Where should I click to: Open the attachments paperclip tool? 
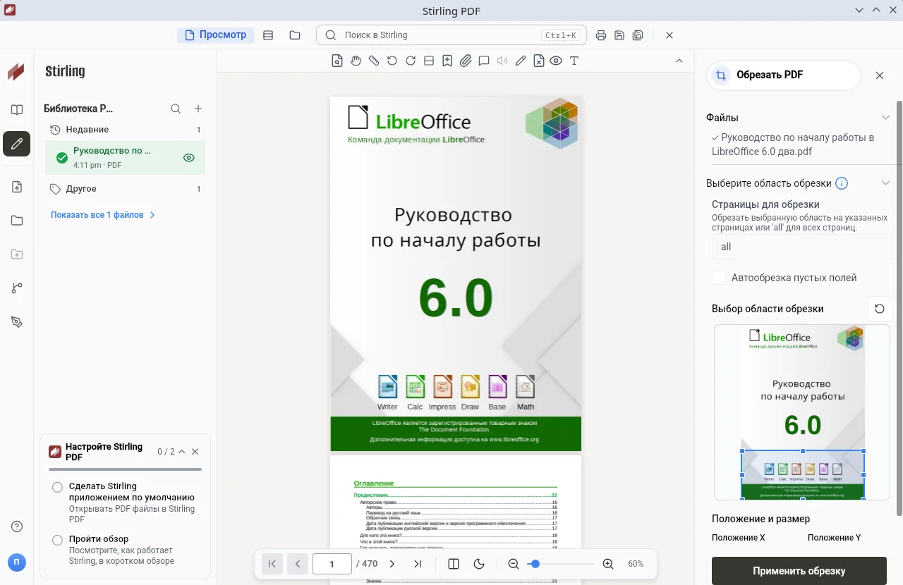tap(466, 61)
